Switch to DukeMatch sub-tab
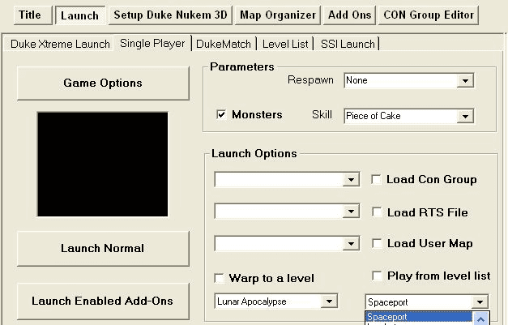 (x=224, y=44)
